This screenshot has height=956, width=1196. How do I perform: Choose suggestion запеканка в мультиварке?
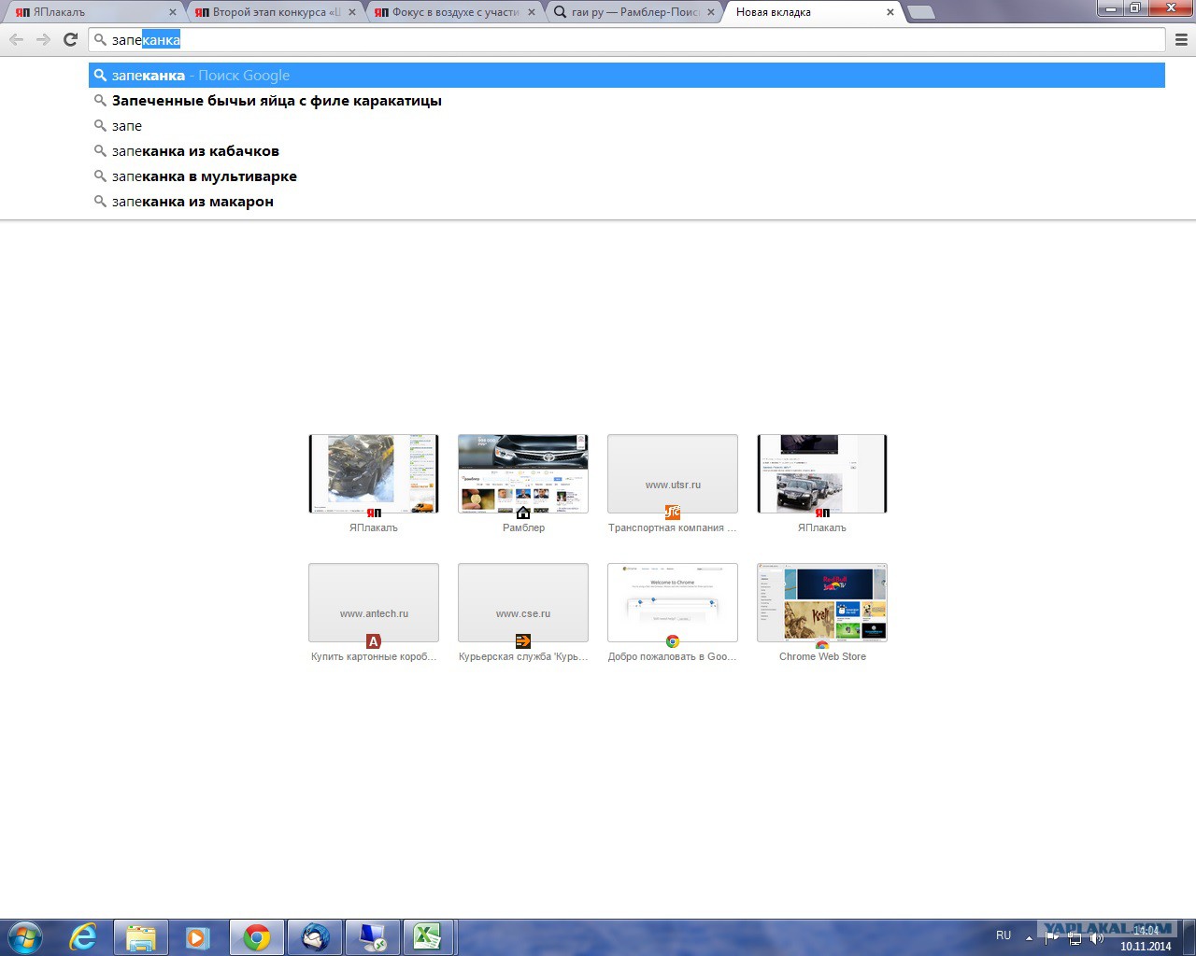[x=627, y=176]
